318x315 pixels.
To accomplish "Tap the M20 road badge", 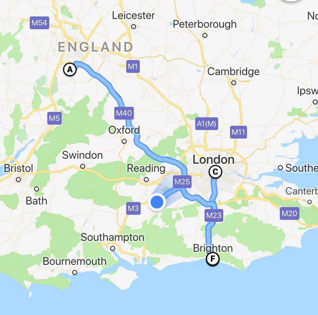I will pyautogui.click(x=290, y=213).
